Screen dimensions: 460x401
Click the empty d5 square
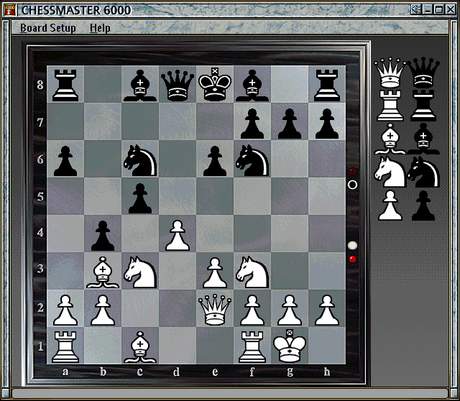178,196
